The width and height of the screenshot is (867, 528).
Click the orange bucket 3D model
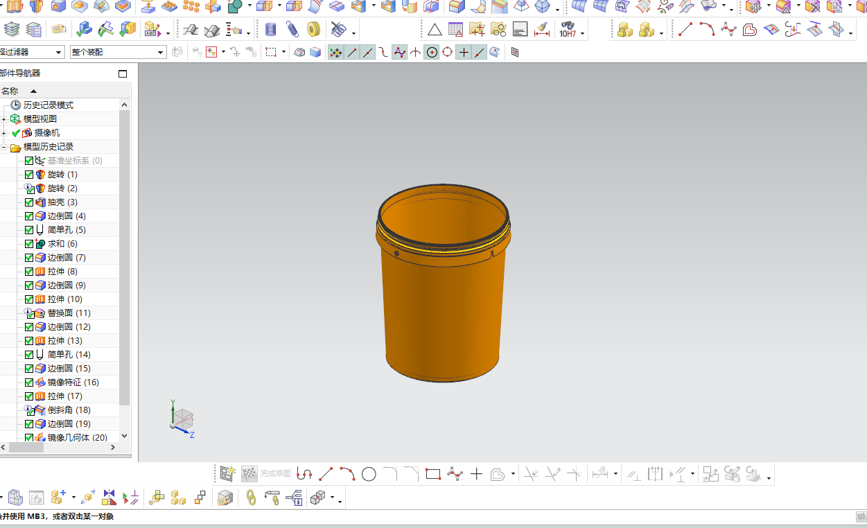coord(444,284)
